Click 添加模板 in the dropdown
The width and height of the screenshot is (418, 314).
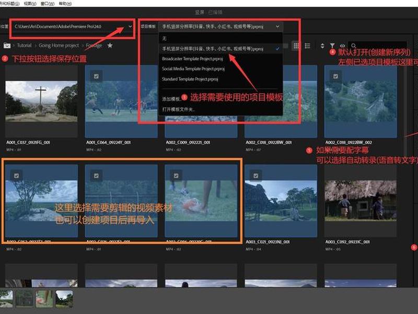click(x=171, y=99)
